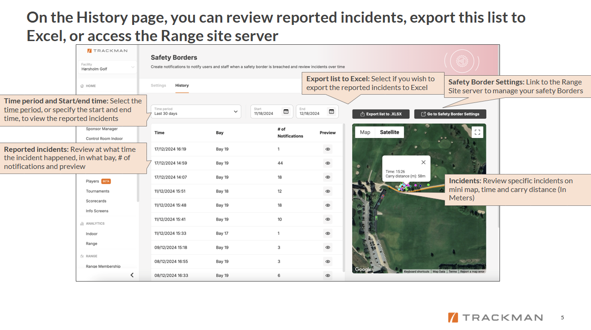
Task: Open Keyboard shortcuts on the map
Action: click(416, 271)
